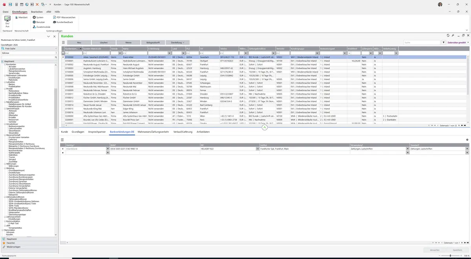Collapse the Webshop tree node
The image size is (471, 259).
click(x=5, y=168)
